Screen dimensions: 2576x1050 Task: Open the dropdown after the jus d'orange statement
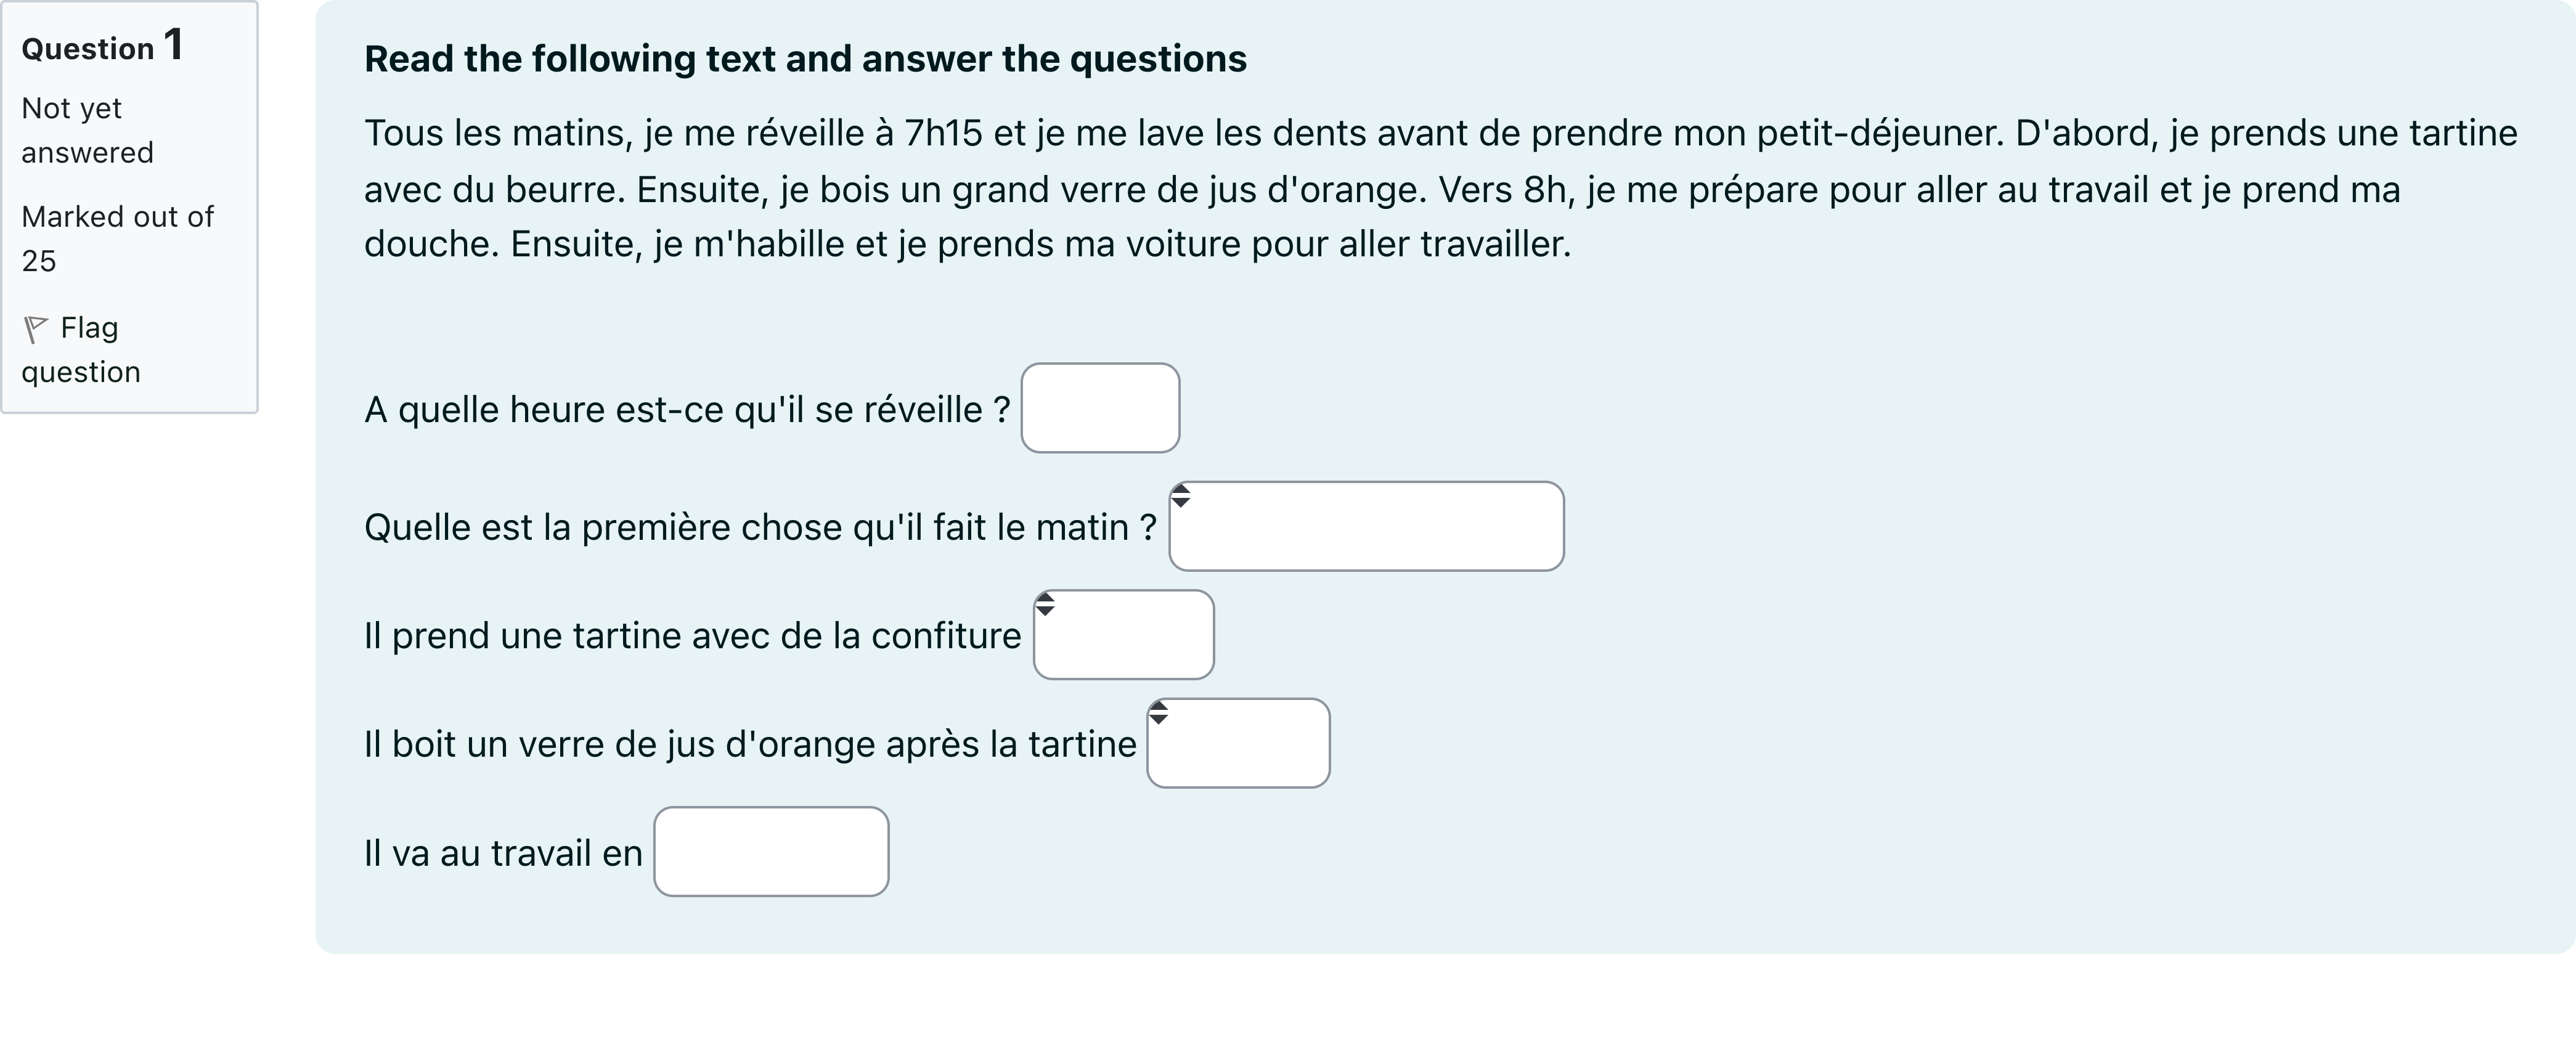coord(1238,743)
